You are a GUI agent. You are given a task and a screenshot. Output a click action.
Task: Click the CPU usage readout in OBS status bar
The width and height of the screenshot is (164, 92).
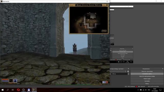(x=153, y=86)
